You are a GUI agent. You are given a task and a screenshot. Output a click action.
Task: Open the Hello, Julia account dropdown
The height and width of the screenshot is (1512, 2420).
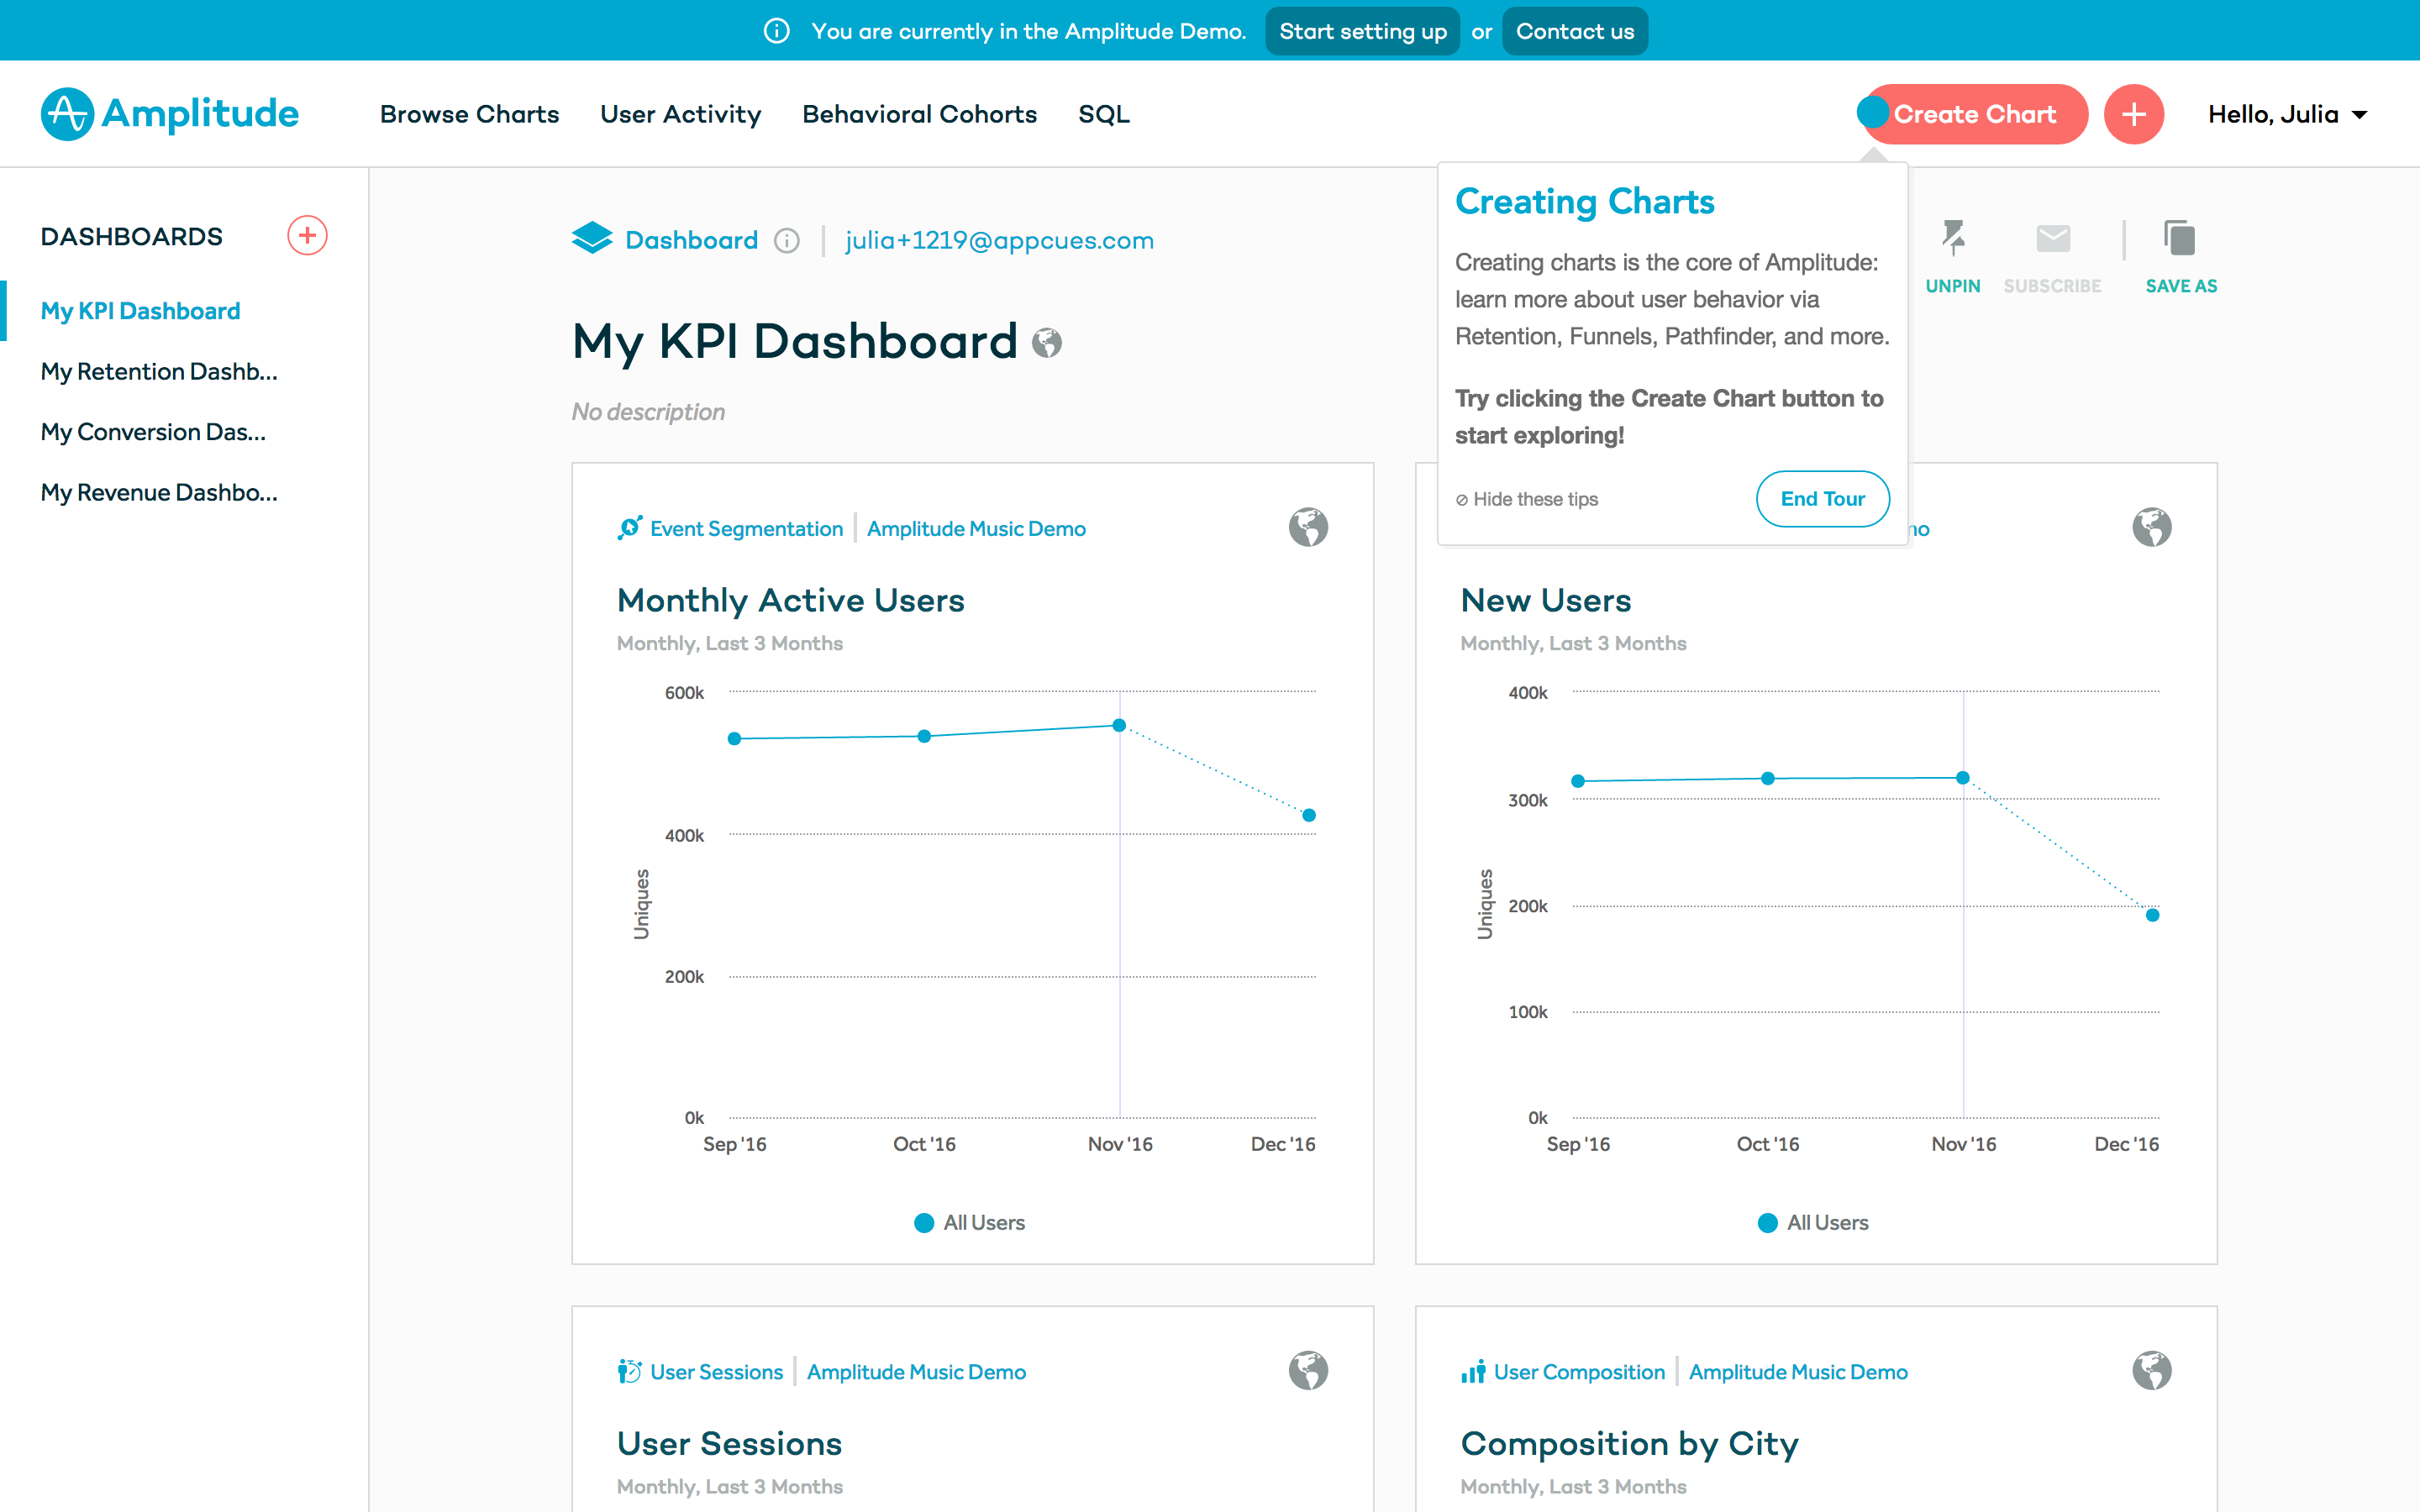point(2287,114)
